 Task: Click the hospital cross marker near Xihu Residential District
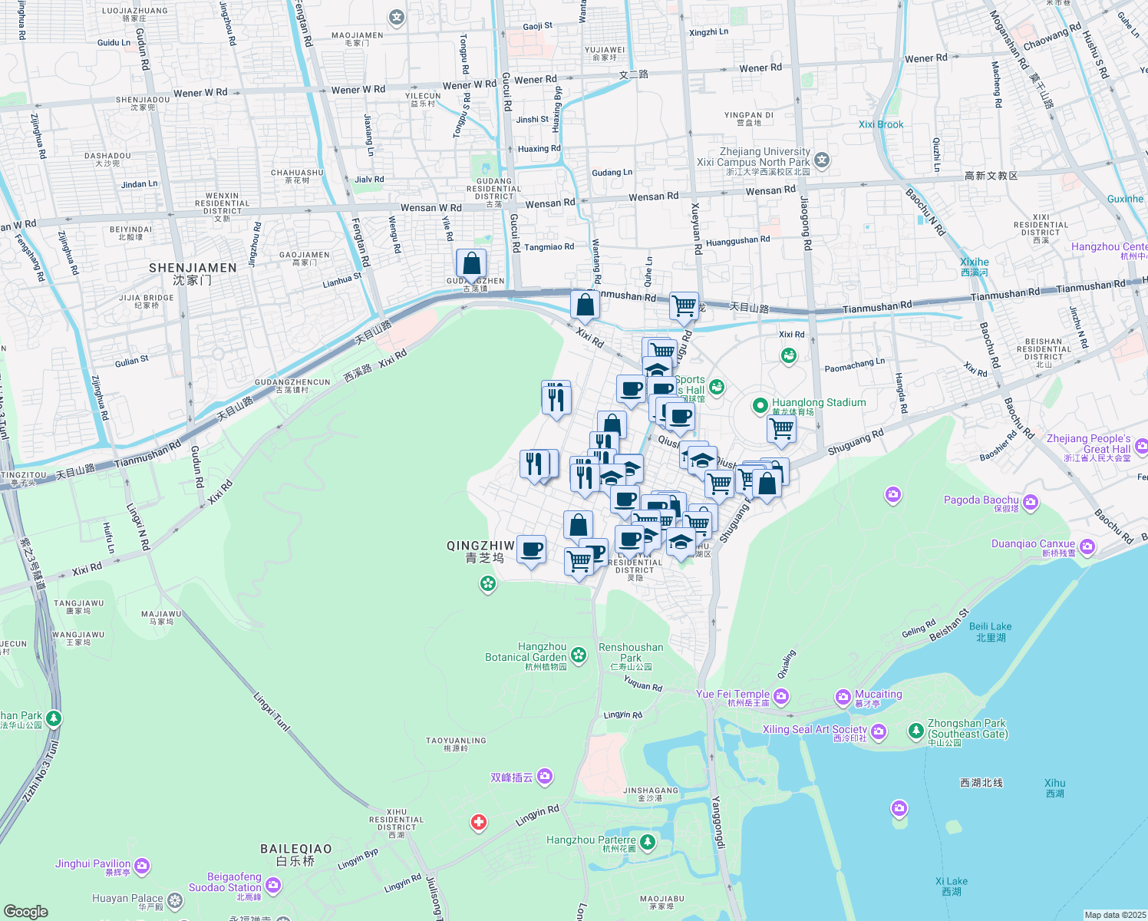[479, 820]
